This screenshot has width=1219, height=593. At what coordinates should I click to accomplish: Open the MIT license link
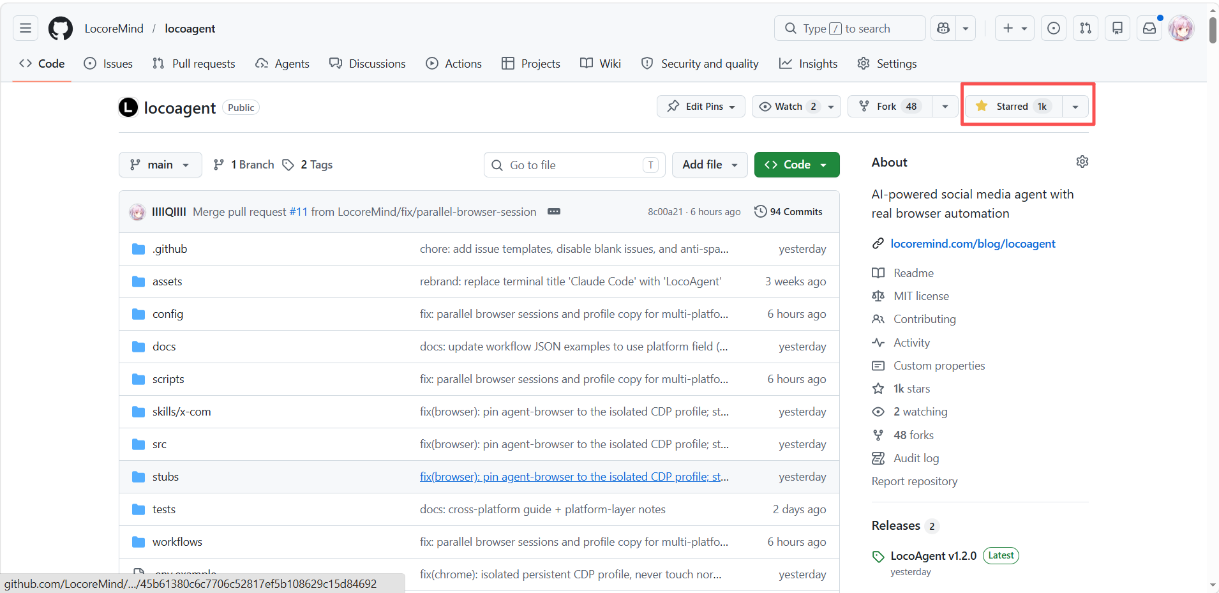click(921, 296)
